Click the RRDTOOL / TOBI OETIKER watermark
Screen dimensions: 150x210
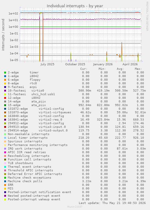point(147,16)
